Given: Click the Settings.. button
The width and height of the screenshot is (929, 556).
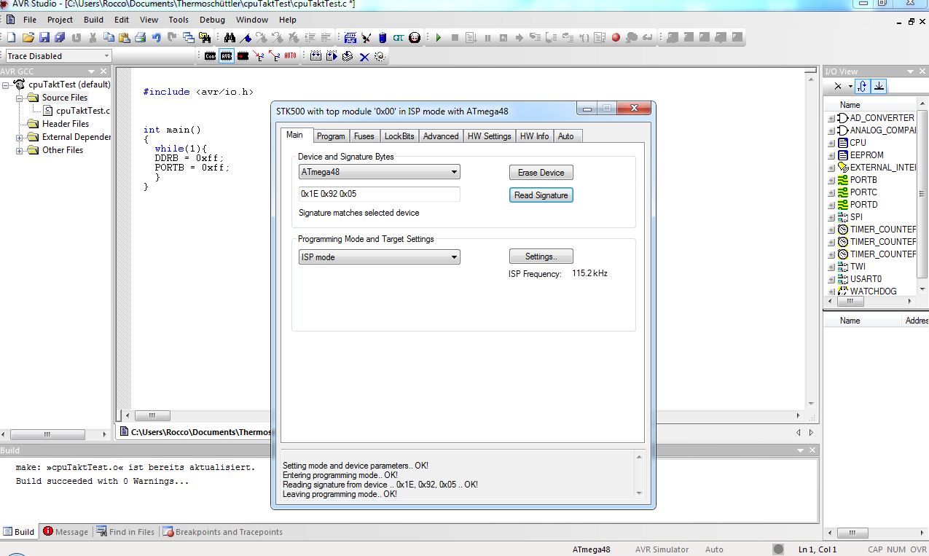Looking at the screenshot, I should pos(541,257).
